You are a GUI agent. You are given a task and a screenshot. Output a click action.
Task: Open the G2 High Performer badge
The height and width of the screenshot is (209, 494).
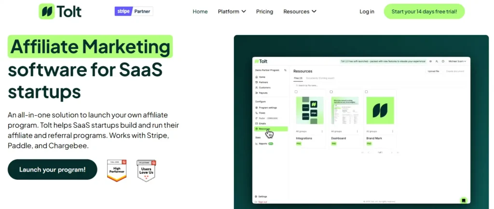tap(117, 171)
